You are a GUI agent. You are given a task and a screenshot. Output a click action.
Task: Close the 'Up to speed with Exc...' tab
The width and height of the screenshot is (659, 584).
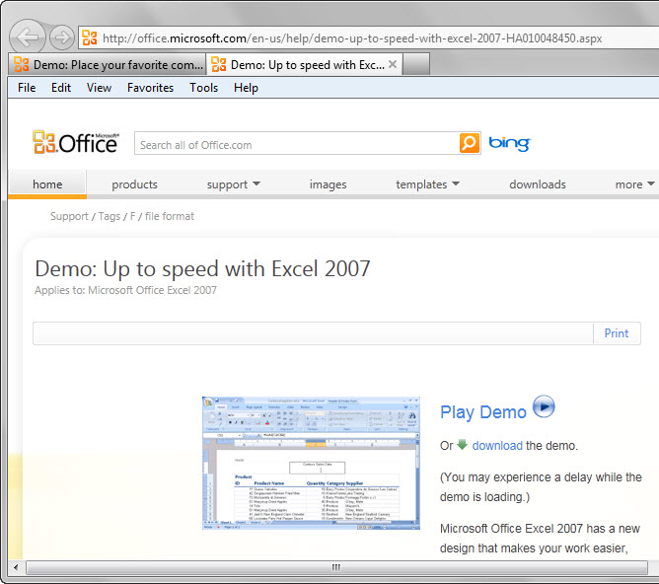click(x=393, y=64)
